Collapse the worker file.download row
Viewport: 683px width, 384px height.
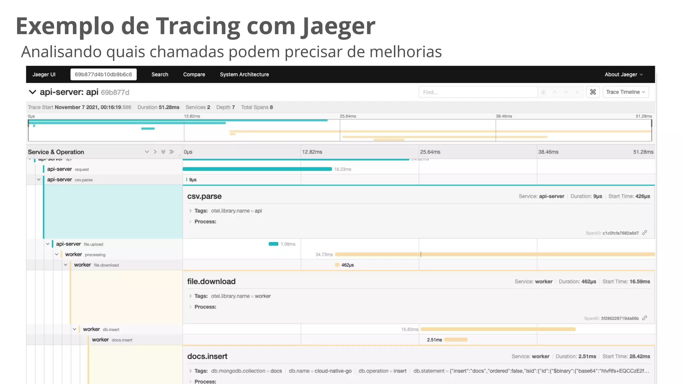click(x=66, y=265)
